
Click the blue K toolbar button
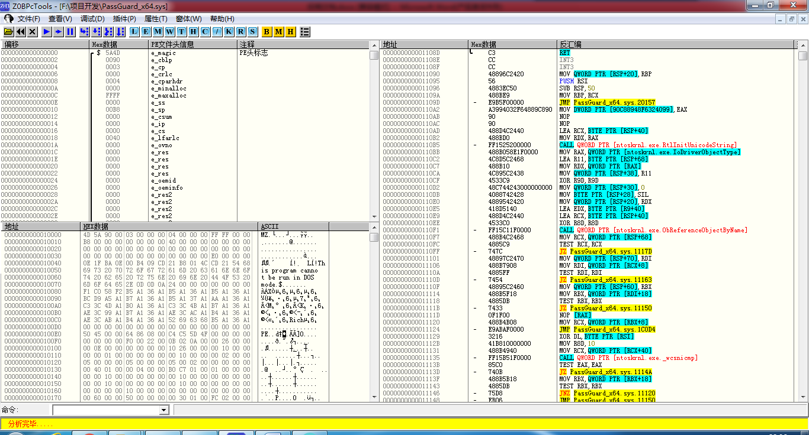tap(229, 31)
